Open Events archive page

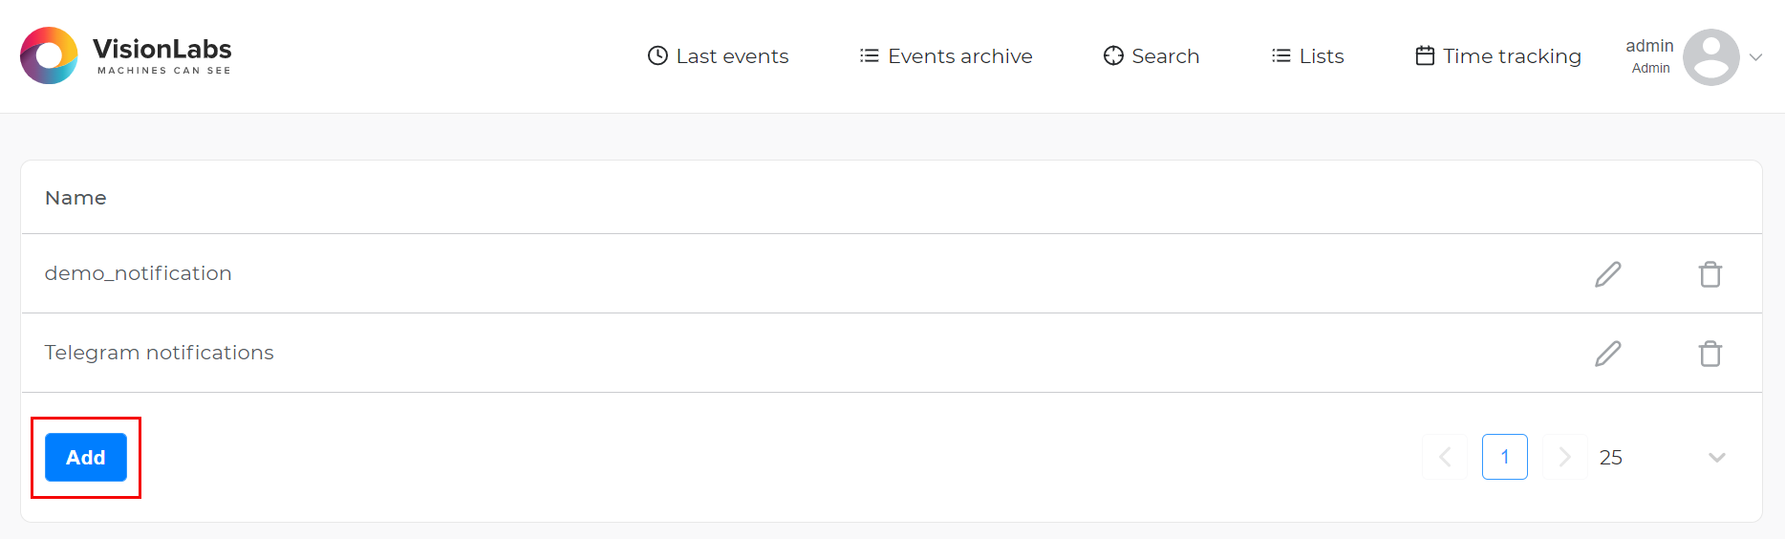946,56
